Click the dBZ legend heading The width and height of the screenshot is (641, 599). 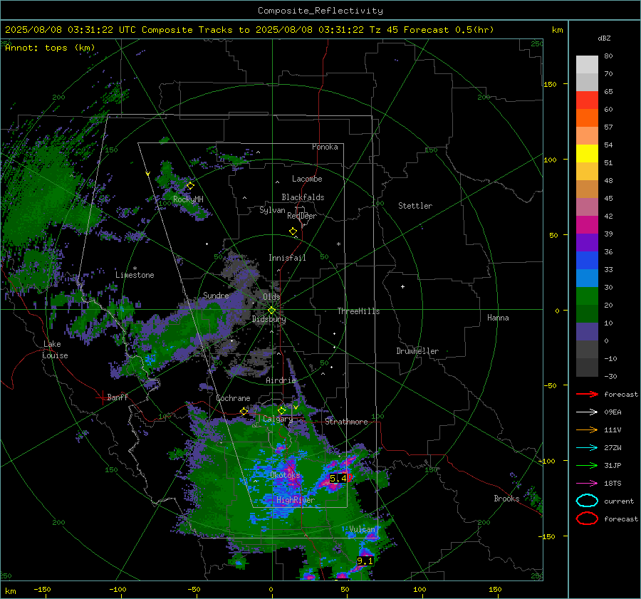604,38
